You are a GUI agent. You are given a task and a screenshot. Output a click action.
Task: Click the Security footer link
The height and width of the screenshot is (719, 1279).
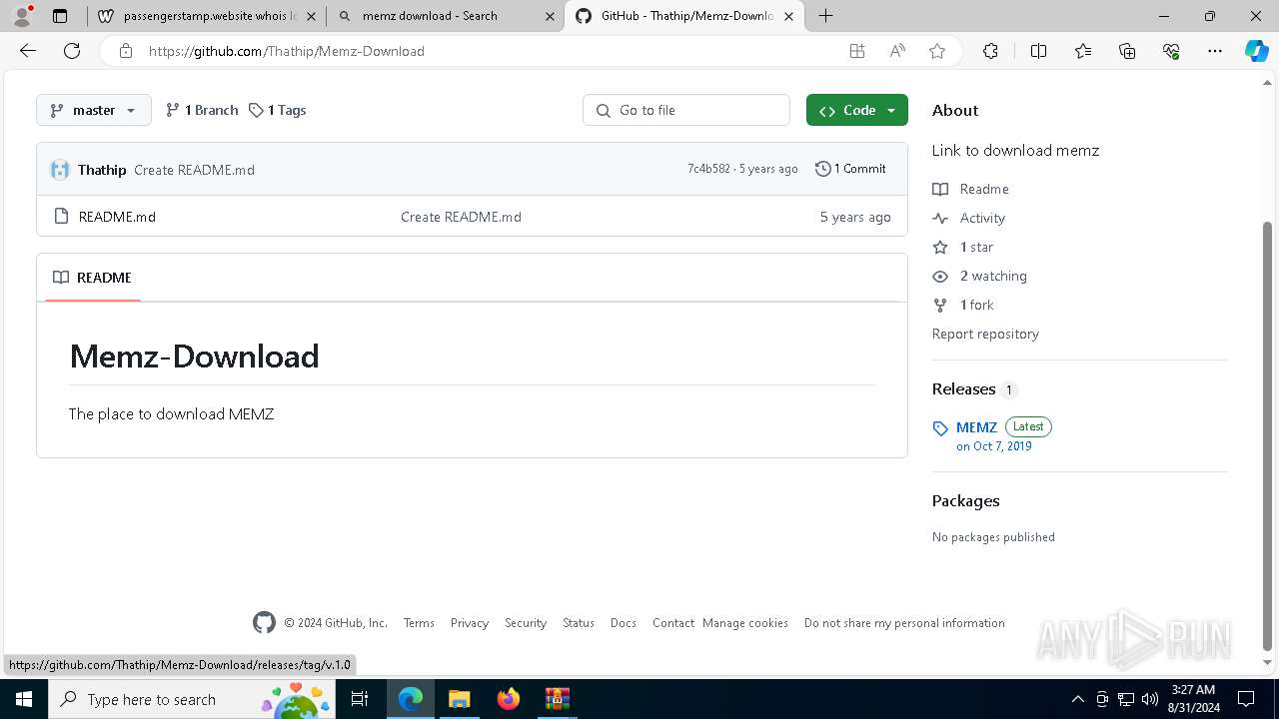526,623
